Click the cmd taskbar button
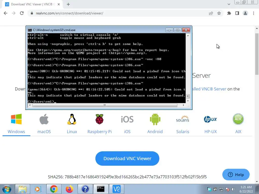Viewport: 259px width, 194px height. (x=101, y=189)
